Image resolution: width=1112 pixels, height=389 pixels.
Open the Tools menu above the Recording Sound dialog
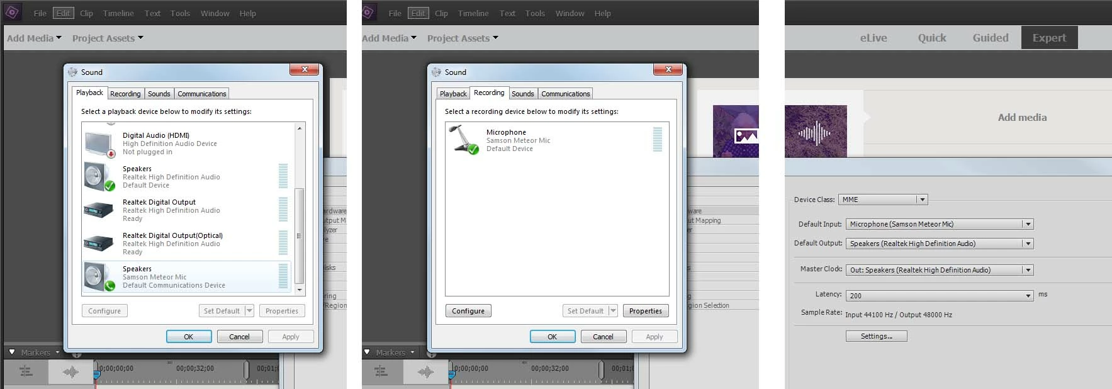pos(535,13)
